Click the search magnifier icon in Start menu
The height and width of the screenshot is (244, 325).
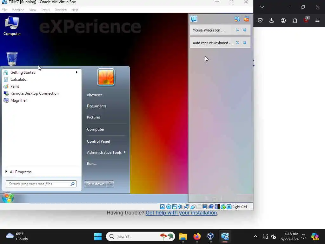tap(73, 184)
